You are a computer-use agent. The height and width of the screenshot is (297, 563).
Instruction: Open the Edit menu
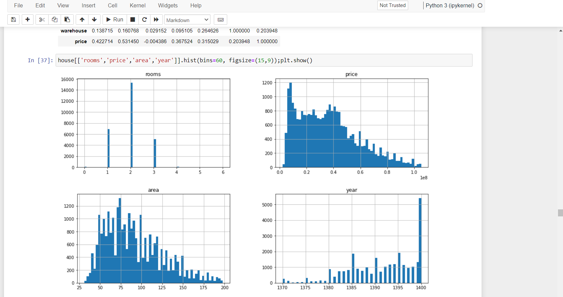coord(40,5)
